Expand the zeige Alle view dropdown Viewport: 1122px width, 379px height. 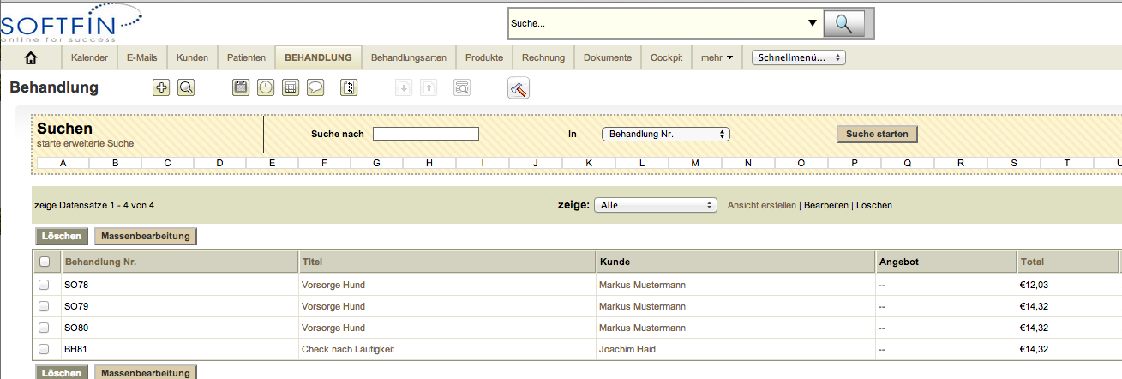tap(656, 205)
